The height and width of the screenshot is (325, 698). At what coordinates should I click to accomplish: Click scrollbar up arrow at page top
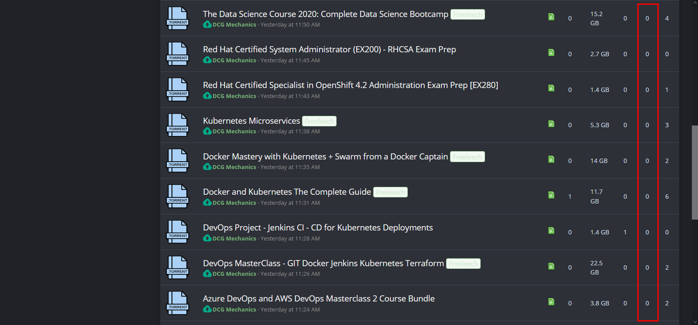point(695,3)
